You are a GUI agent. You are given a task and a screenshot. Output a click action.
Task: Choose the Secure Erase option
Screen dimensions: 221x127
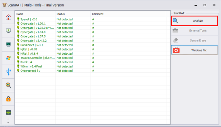coord(195,40)
